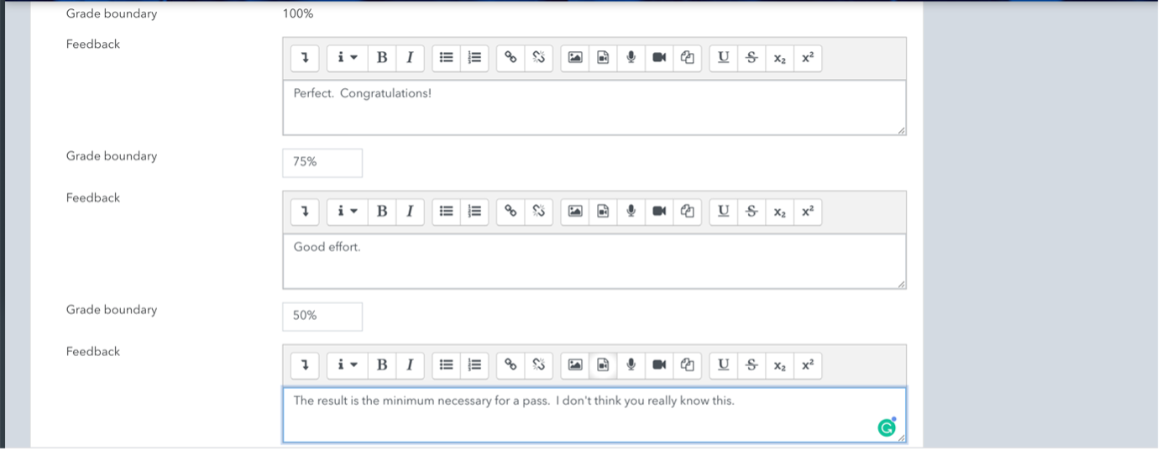Apply italic in 'Perfect. Congratulations!' editor

[410, 58]
